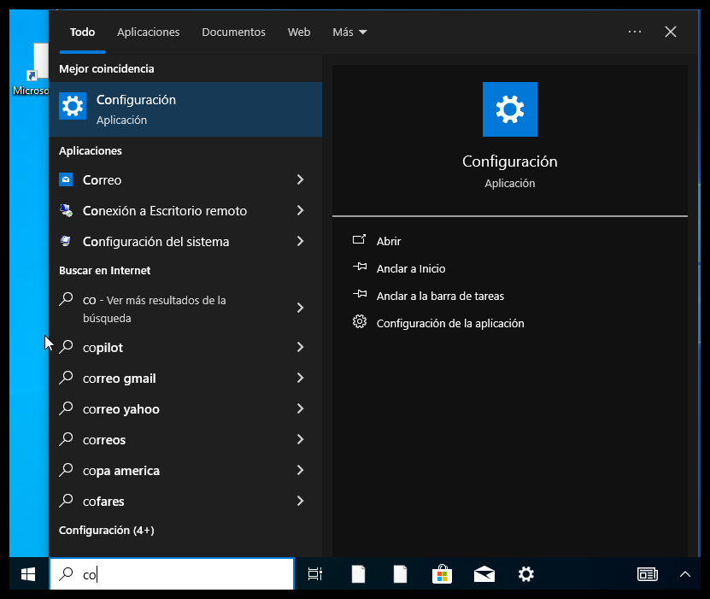The width and height of the screenshot is (710, 599).
Task: Click Anclar a la barra de tareas option
Action: pos(440,297)
